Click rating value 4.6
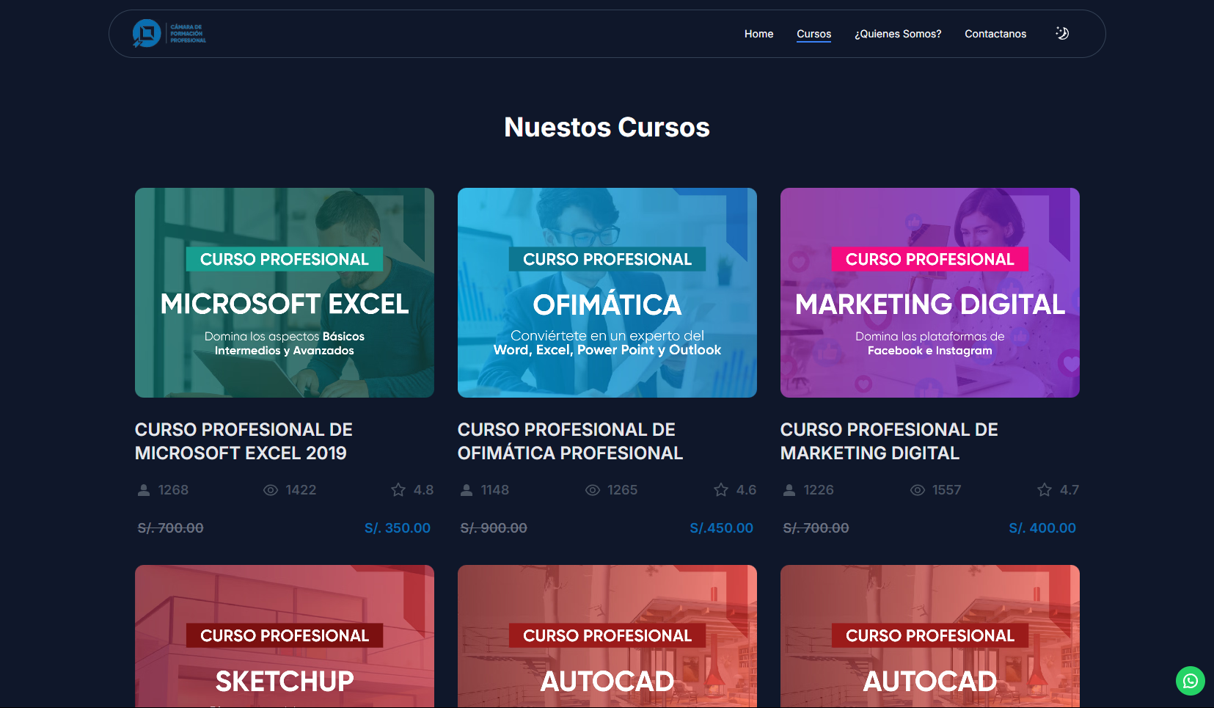The height and width of the screenshot is (708, 1214). click(x=746, y=490)
